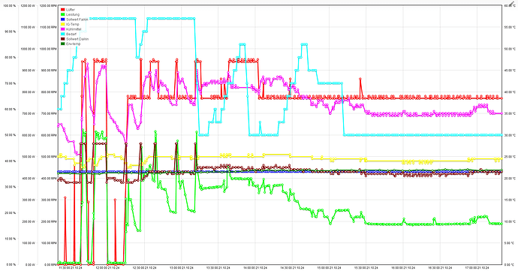
Task: Click the 45.00 °C axis label
Action: (x=510, y=71)
